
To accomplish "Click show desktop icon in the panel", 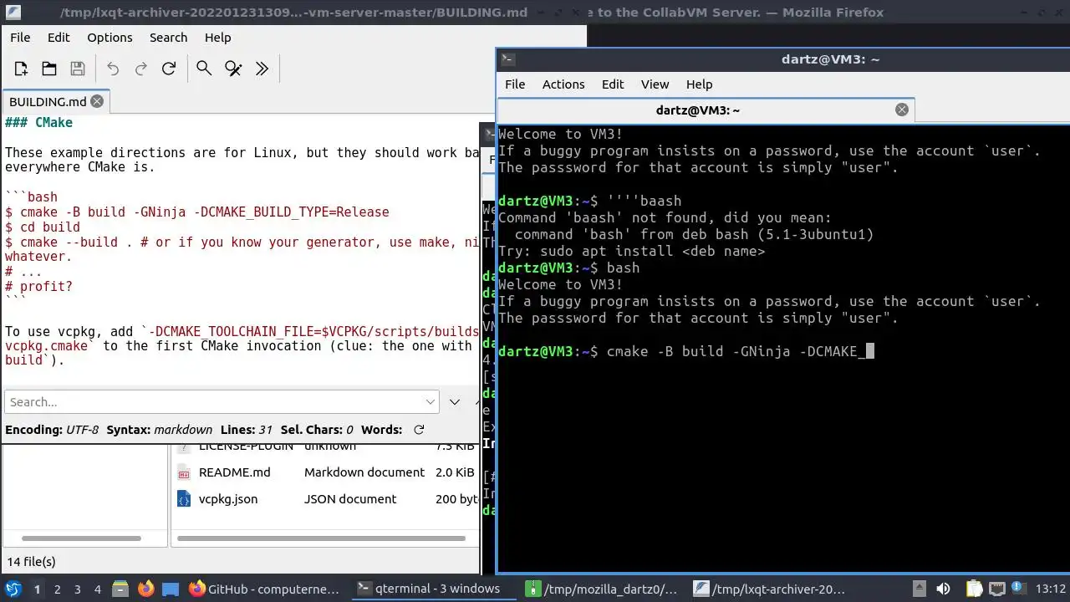I will click(x=171, y=589).
